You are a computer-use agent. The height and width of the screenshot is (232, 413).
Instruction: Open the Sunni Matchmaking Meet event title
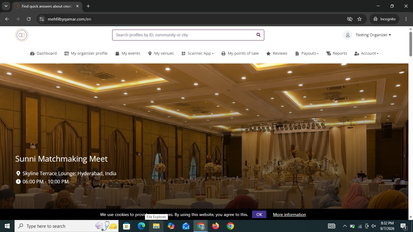[x=61, y=159]
